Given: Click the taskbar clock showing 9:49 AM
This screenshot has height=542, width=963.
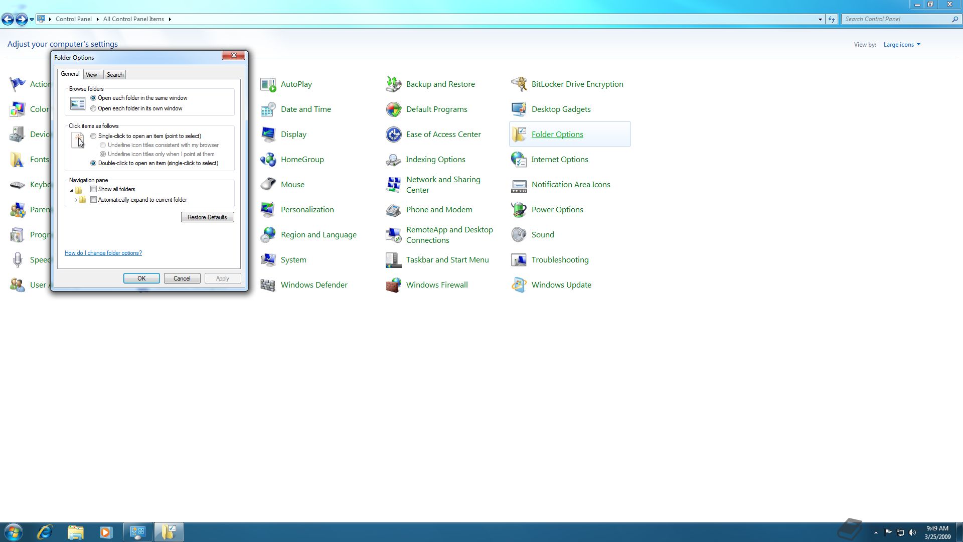Looking at the screenshot, I should coord(937,532).
